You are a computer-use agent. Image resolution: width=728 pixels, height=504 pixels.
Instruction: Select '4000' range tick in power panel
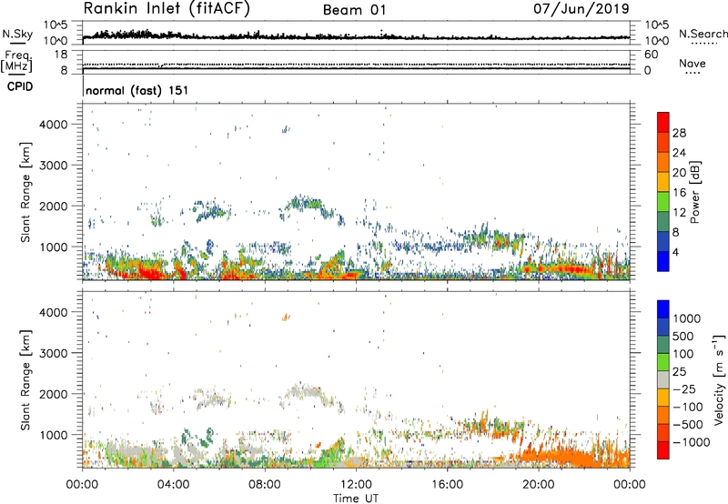click(x=53, y=125)
